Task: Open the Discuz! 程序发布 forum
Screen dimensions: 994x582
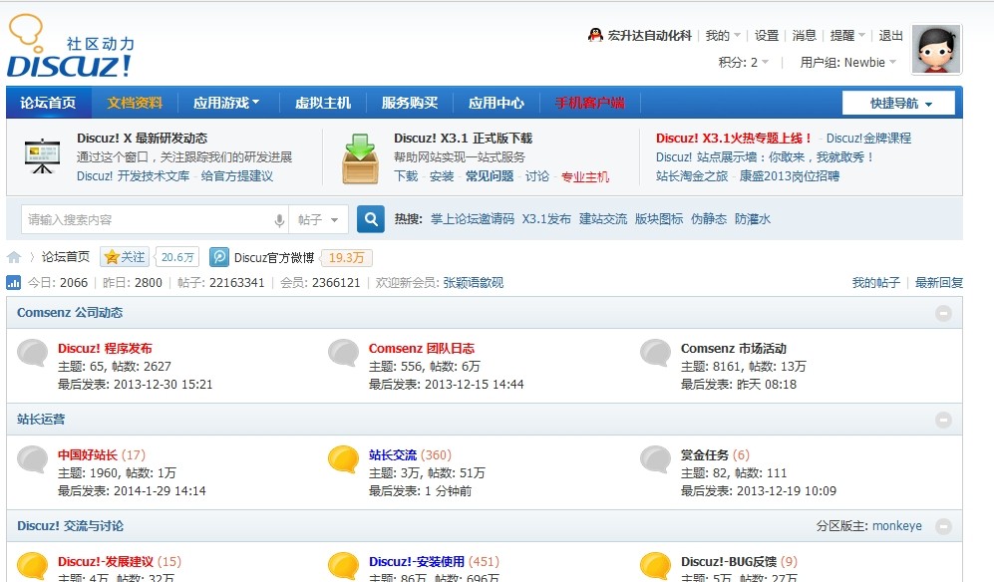Action: [105, 348]
